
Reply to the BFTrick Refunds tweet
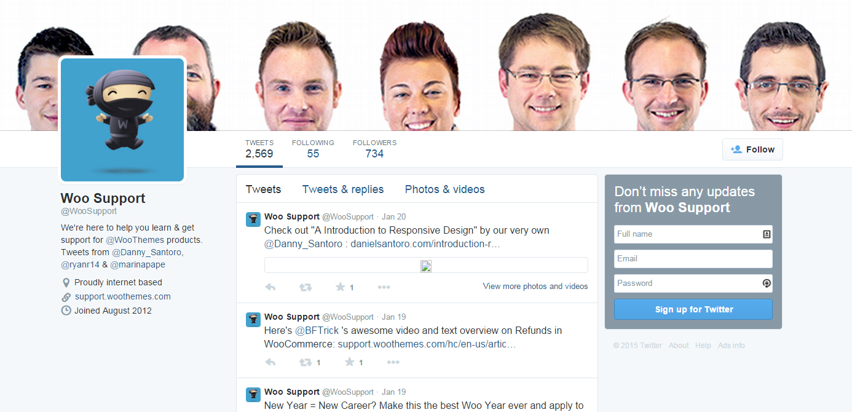(270, 362)
